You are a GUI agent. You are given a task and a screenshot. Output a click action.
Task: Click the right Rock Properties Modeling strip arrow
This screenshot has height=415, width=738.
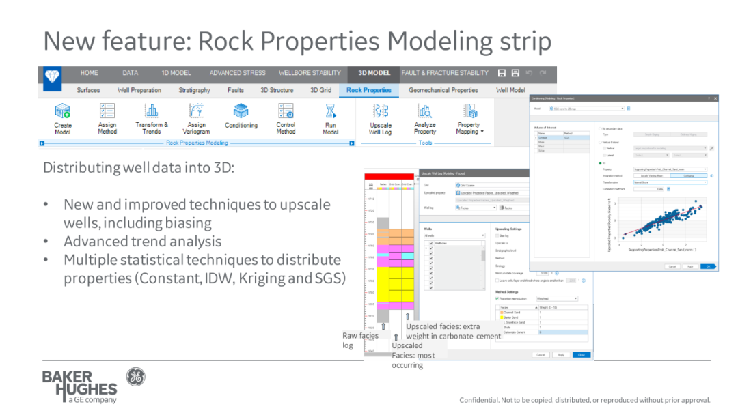pos(352,143)
